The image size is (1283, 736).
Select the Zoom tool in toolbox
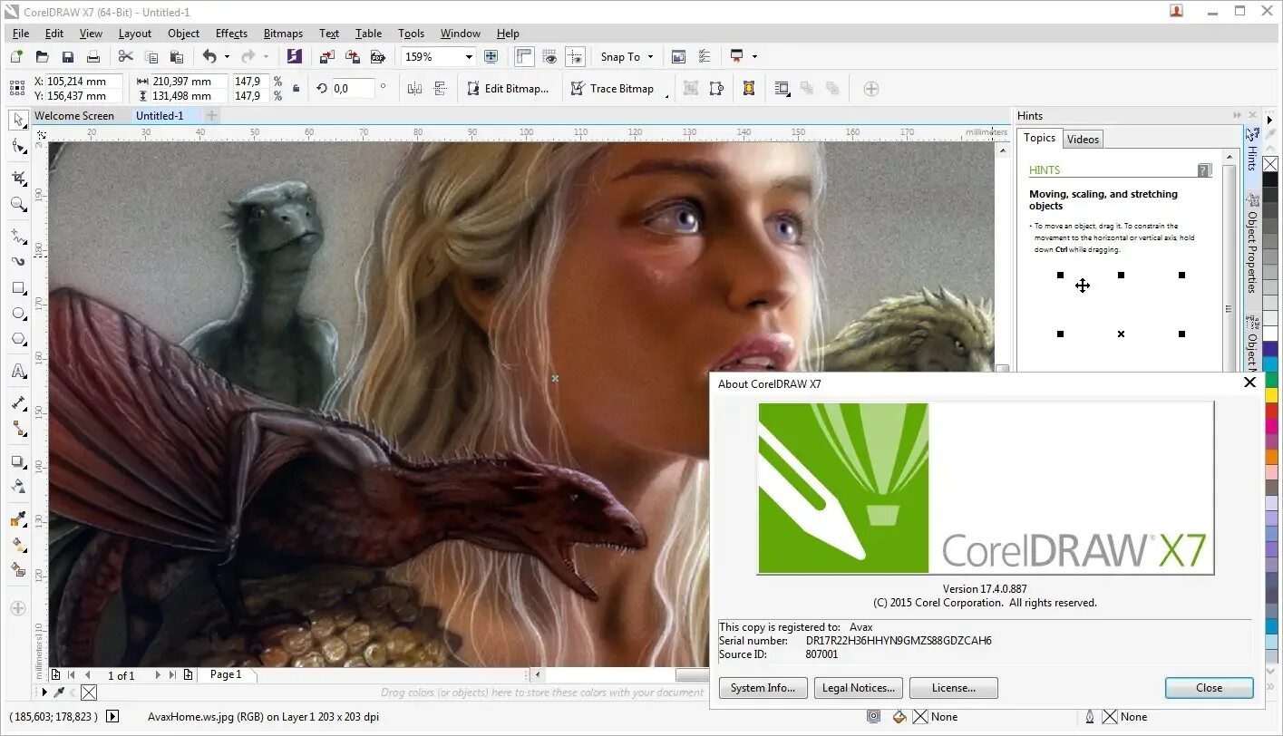click(x=18, y=204)
